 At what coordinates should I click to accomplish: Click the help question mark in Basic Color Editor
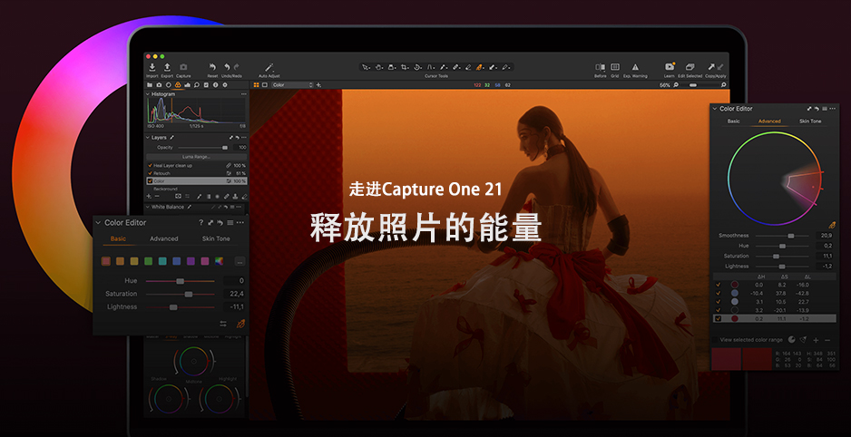(x=201, y=223)
